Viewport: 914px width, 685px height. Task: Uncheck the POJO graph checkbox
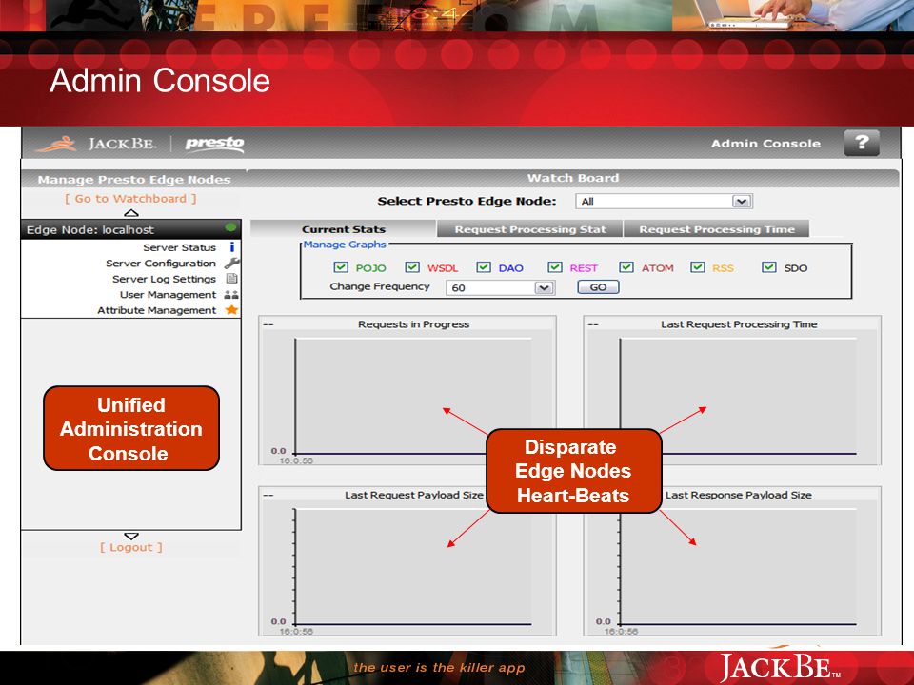pyautogui.click(x=341, y=267)
